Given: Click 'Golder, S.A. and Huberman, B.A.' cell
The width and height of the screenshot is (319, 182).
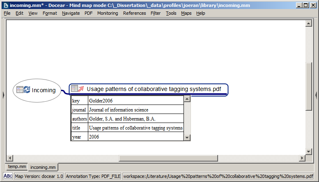Looking at the screenshot, I should pyautogui.click(x=136, y=118).
